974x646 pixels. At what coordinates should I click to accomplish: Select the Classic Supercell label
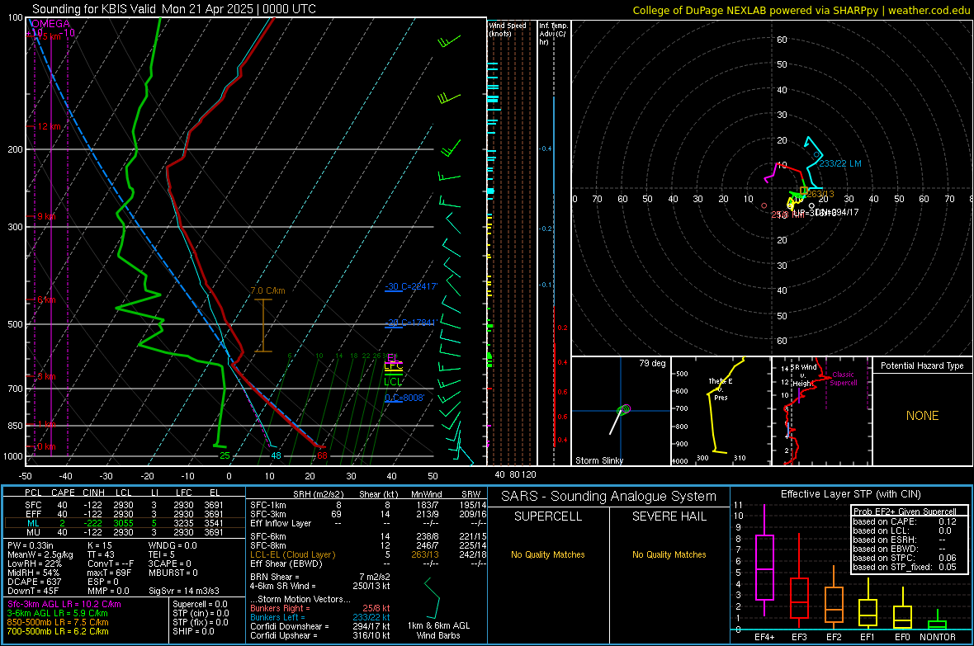click(843, 379)
